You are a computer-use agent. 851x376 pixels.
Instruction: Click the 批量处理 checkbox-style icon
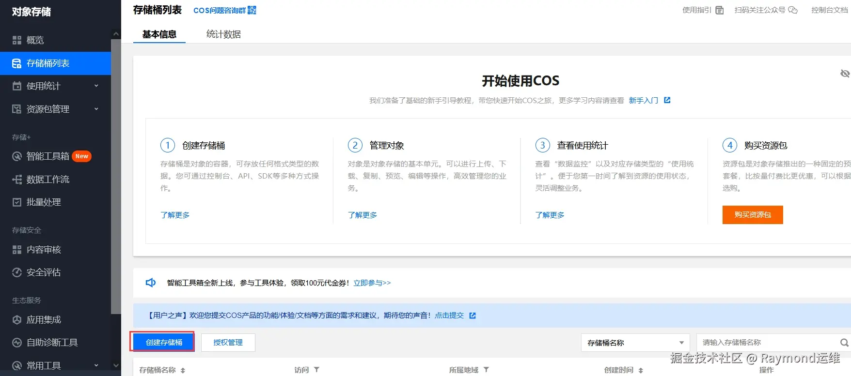[17, 202]
